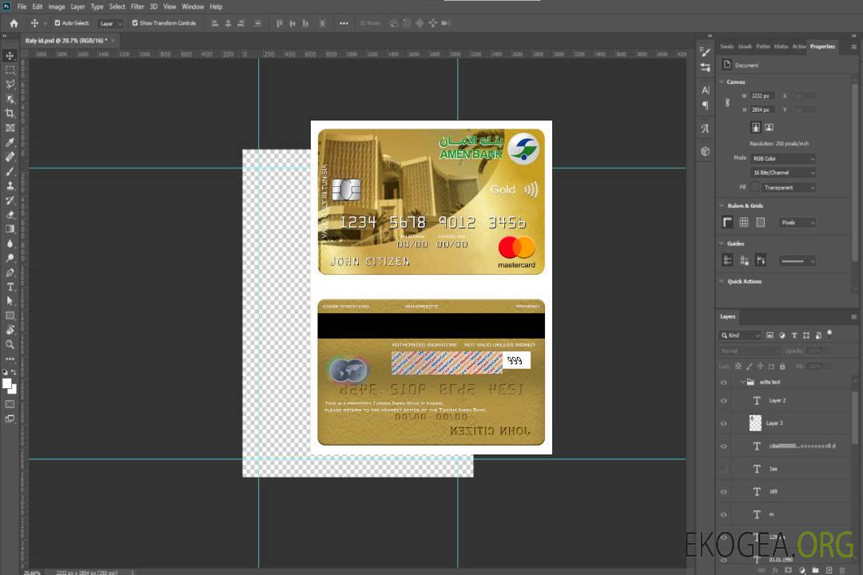The image size is (863, 575).
Task: Select the Gradient tool
Action: point(10,229)
